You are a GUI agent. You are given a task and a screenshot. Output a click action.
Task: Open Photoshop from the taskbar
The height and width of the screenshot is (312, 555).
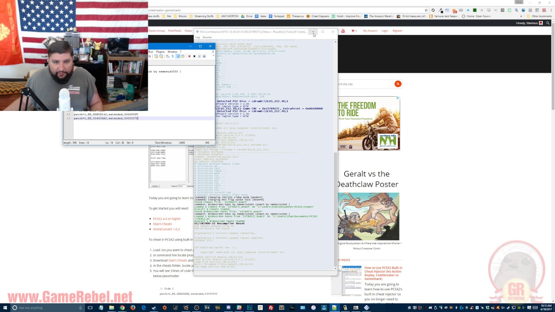click(249, 308)
